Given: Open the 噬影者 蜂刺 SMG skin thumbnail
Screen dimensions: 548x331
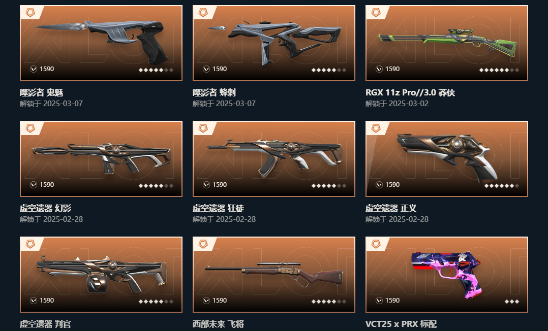Looking at the screenshot, I should 273,43.
